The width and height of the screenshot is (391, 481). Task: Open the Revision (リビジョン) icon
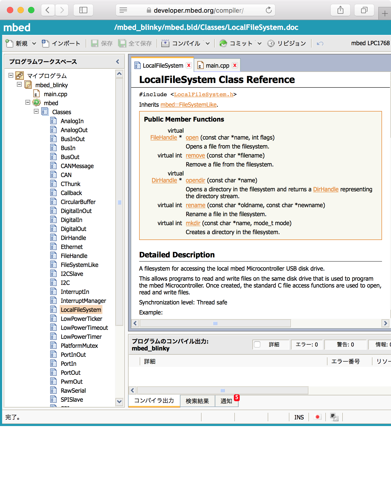coord(271,43)
